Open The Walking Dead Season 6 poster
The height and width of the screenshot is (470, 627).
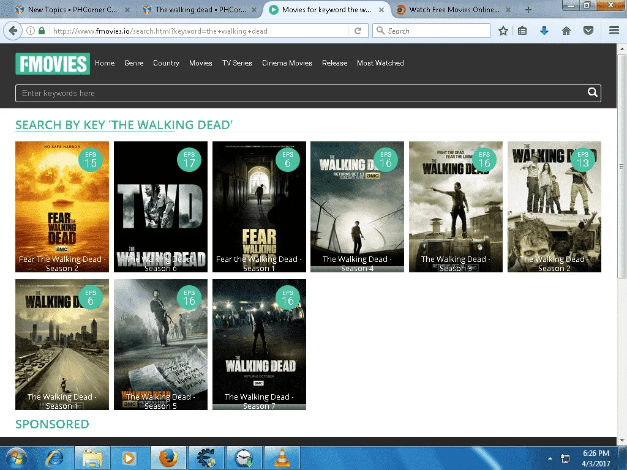(161, 207)
